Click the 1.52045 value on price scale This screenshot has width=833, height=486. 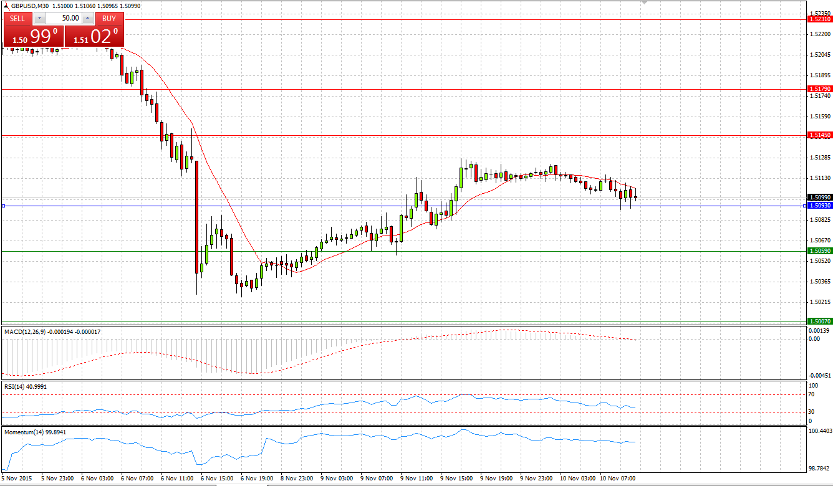pos(819,55)
